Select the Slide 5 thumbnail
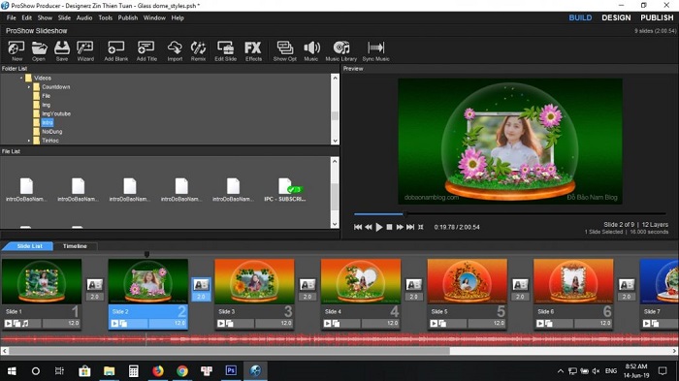Viewport: 679px width, 381px height. pos(468,281)
